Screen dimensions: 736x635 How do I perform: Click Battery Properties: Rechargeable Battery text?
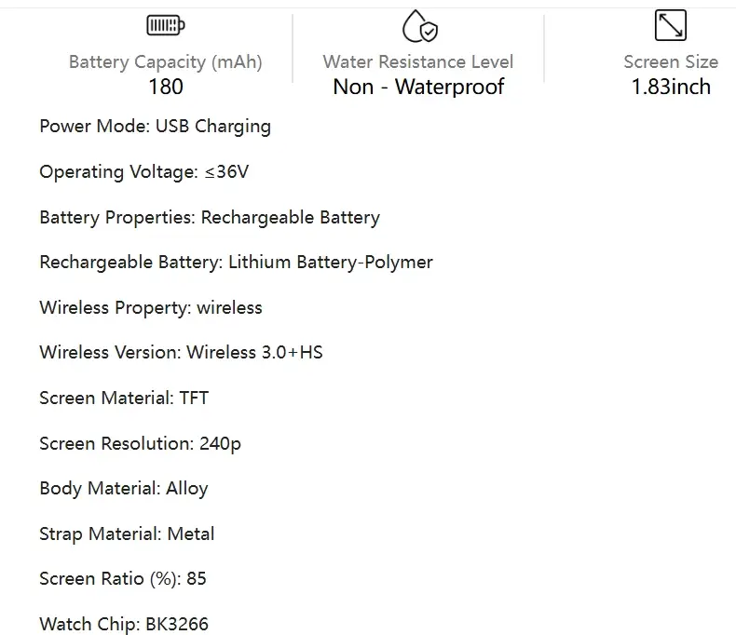210,218
